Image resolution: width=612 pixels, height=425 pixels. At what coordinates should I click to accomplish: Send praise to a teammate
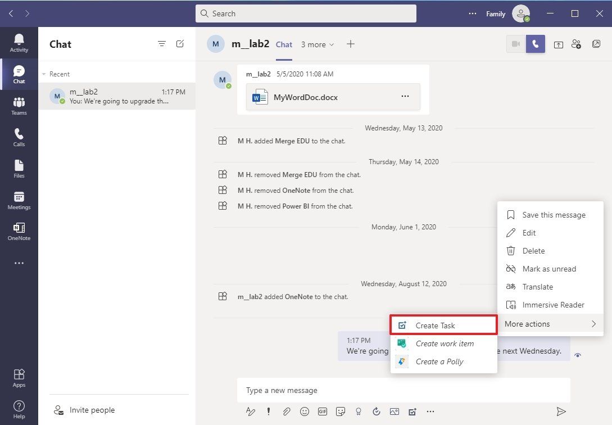pos(358,411)
